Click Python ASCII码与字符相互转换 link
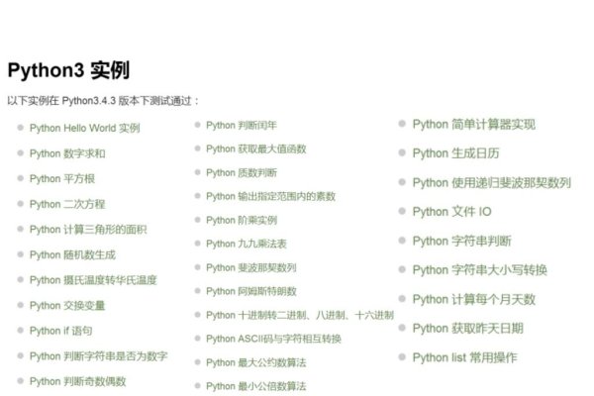594x396 pixels. tap(273, 339)
